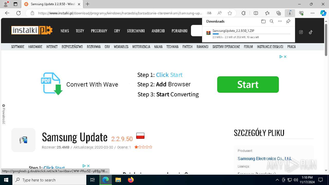The image size is (329, 185).
Task: Open PROGRAMY menu item
Action: click(99, 31)
